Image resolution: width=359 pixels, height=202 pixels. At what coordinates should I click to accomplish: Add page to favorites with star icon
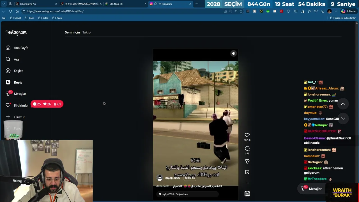pos(241,11)
